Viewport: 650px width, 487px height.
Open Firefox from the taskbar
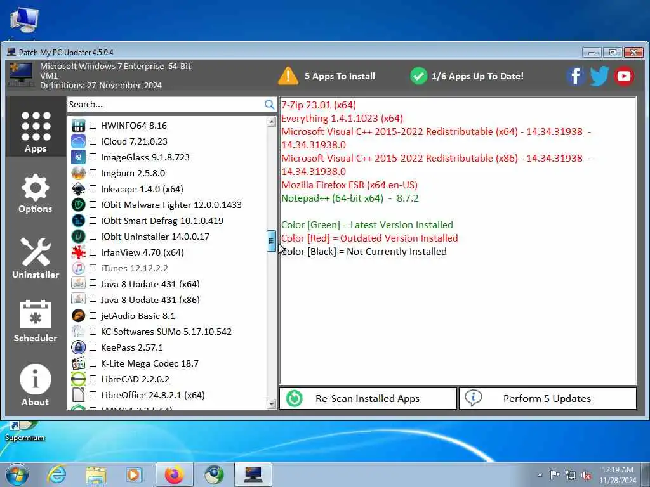click(175, 474)
